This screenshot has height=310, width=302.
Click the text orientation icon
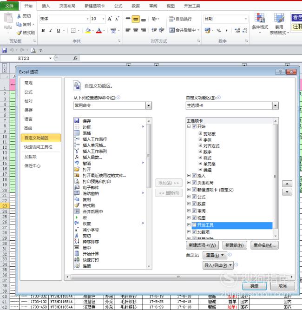pyautogui.click(x=154, y=19)
